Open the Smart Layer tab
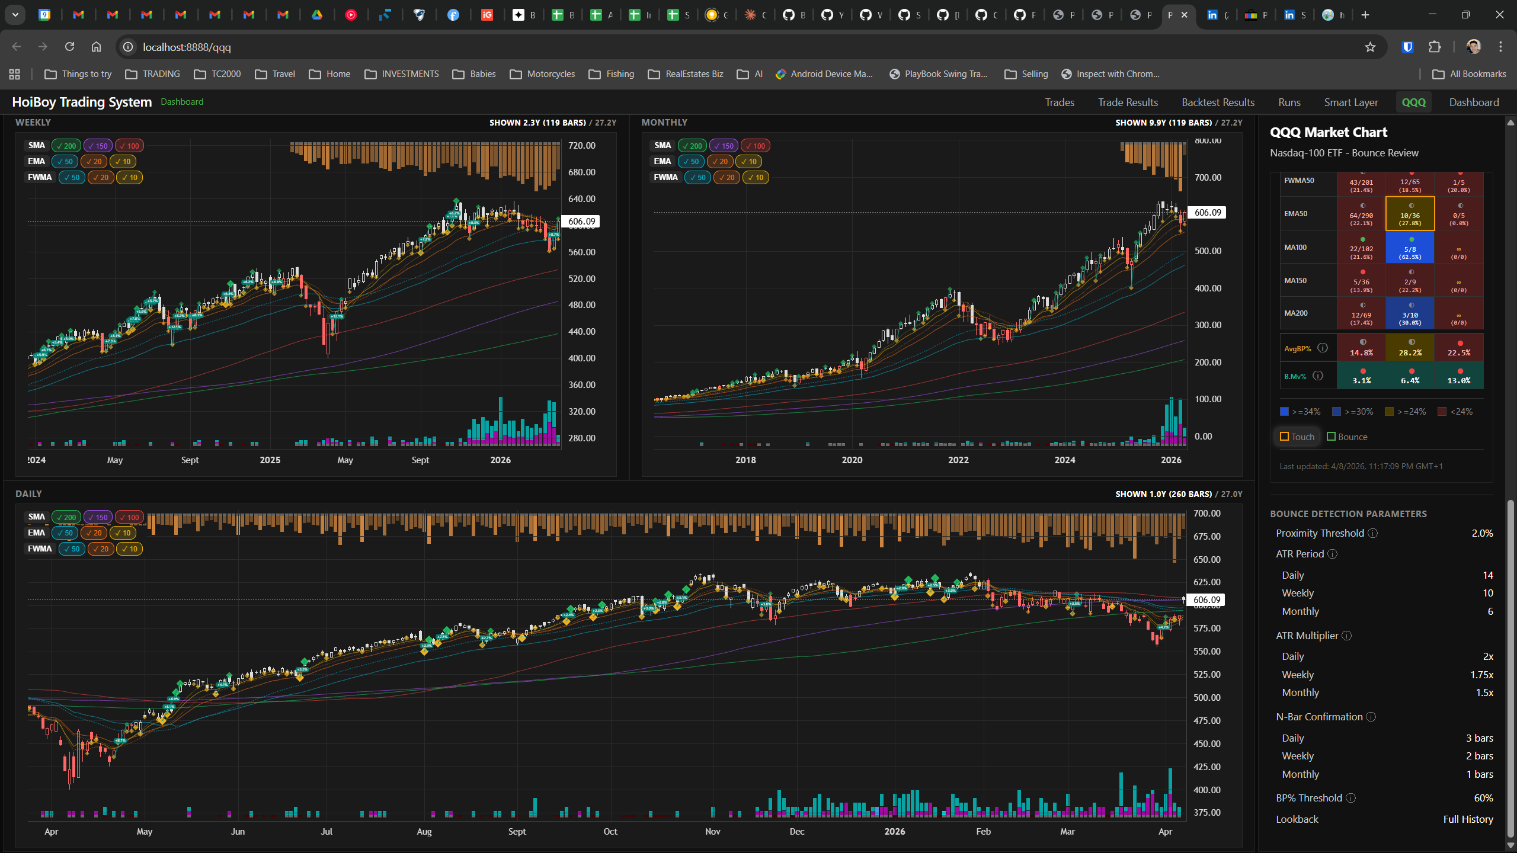Viewport: 1517px width, 853px height. tap(1351, 102)
